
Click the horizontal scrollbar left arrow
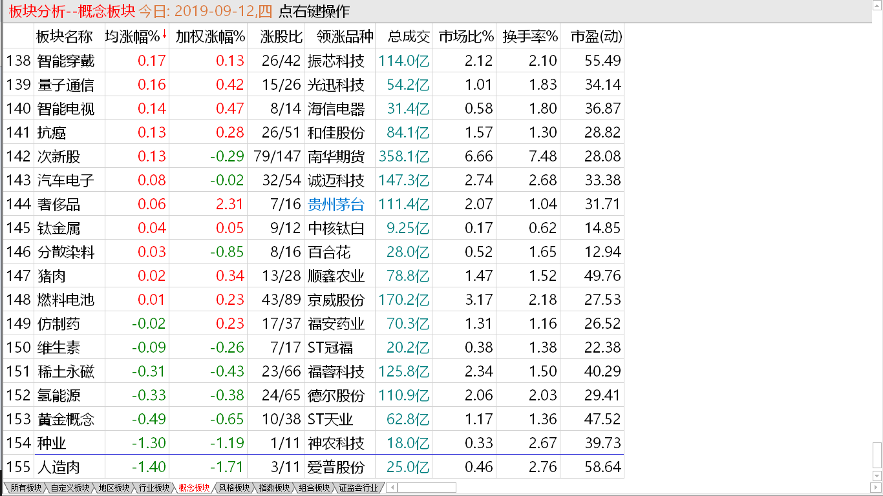tap(392, 488)
